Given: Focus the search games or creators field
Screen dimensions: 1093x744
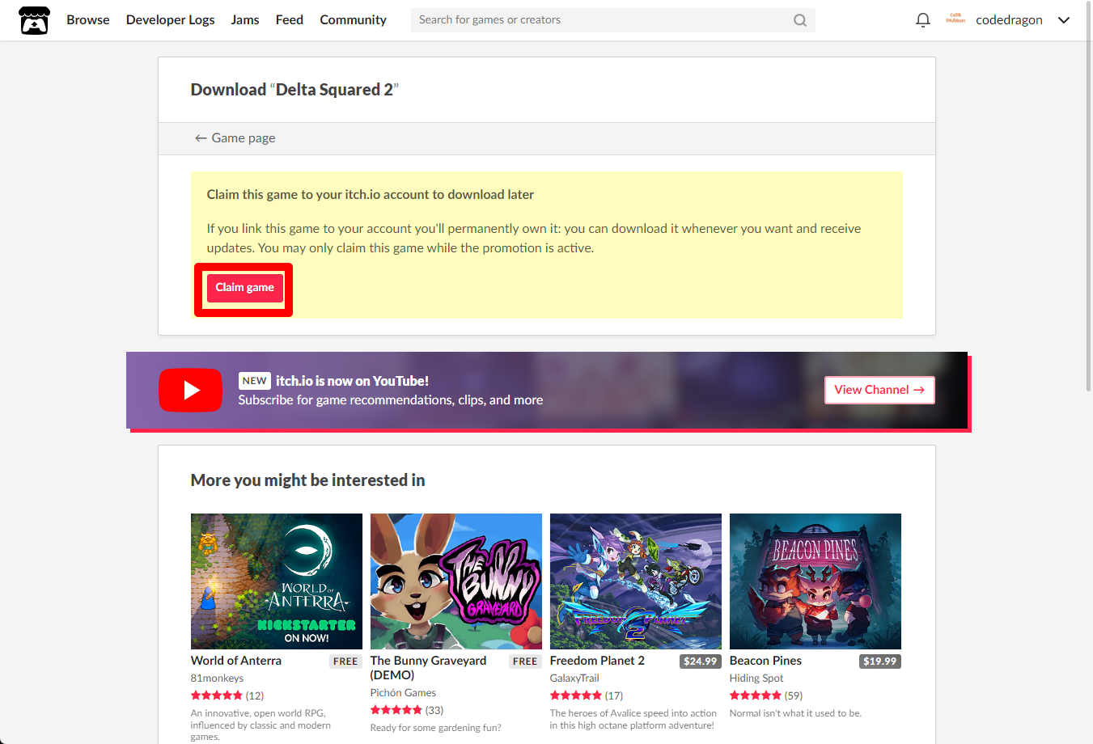Looking at the screenshot, I should [x=613, y=20].
